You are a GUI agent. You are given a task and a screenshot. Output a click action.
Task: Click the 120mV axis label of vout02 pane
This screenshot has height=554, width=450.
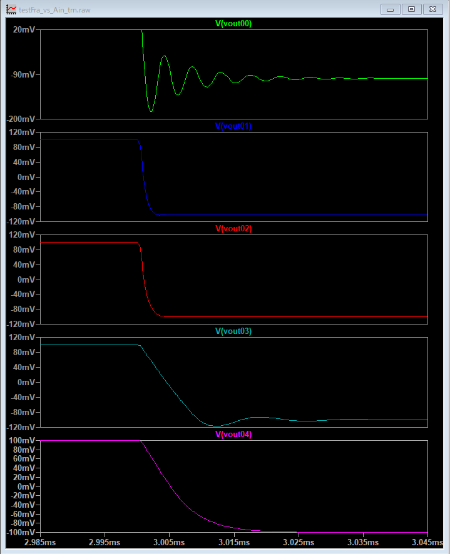click(x=22, y=234)
